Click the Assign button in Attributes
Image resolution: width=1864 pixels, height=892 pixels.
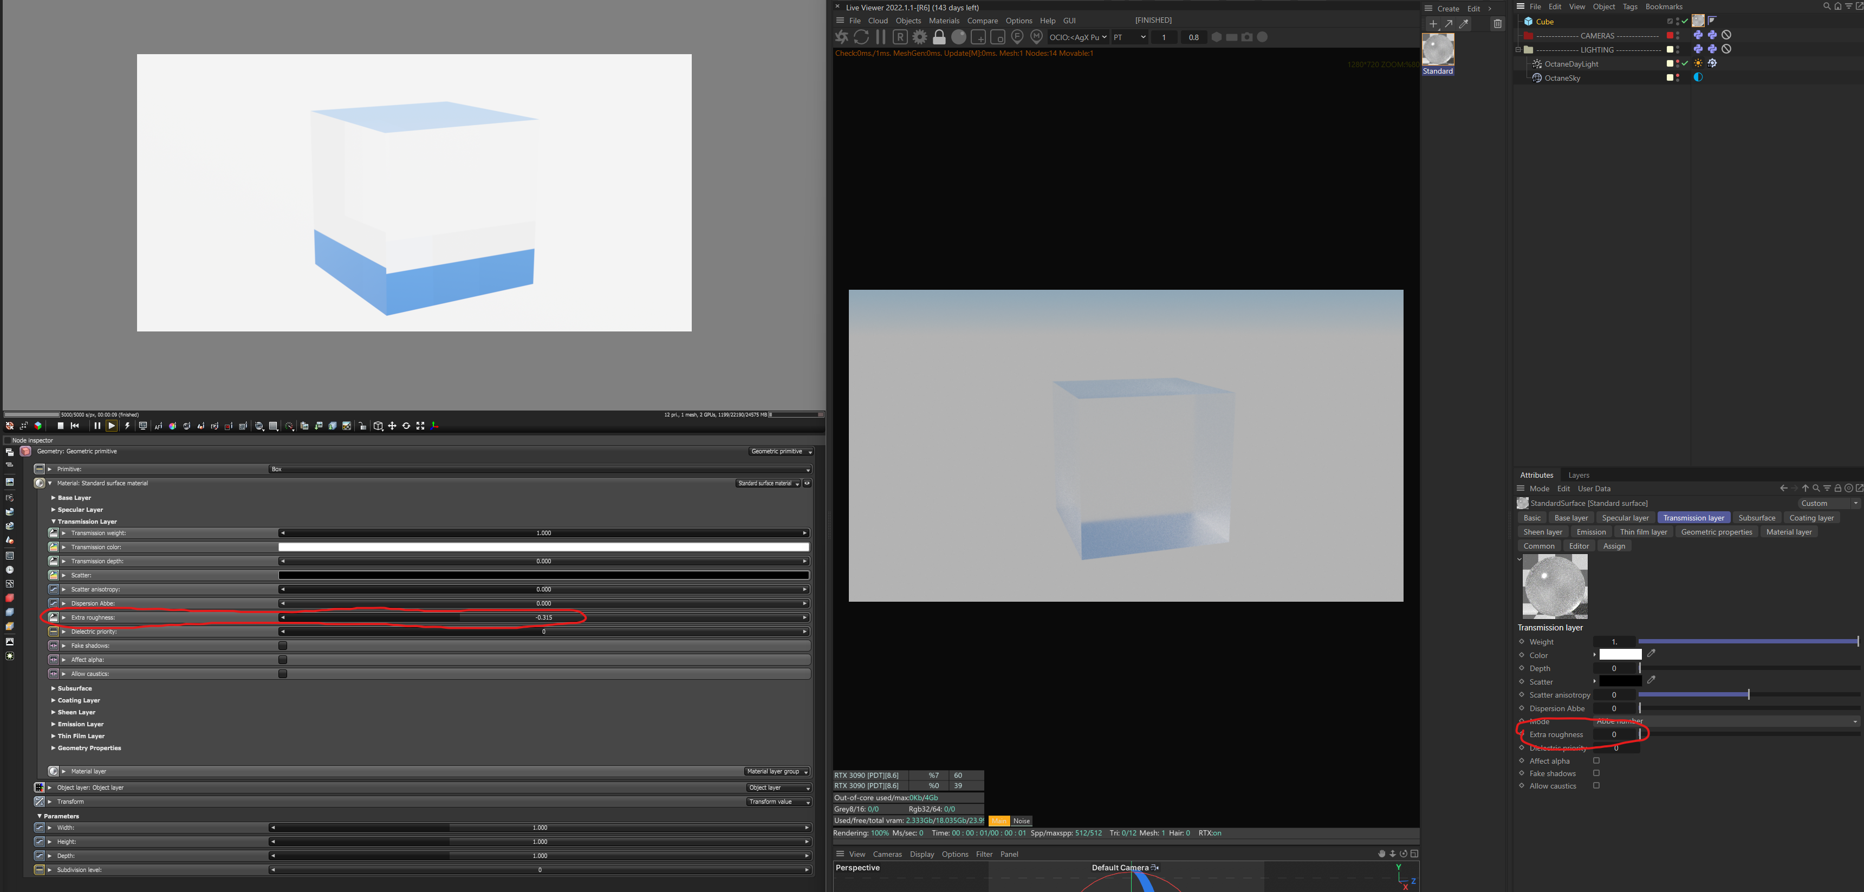(x=1614, y=546)
